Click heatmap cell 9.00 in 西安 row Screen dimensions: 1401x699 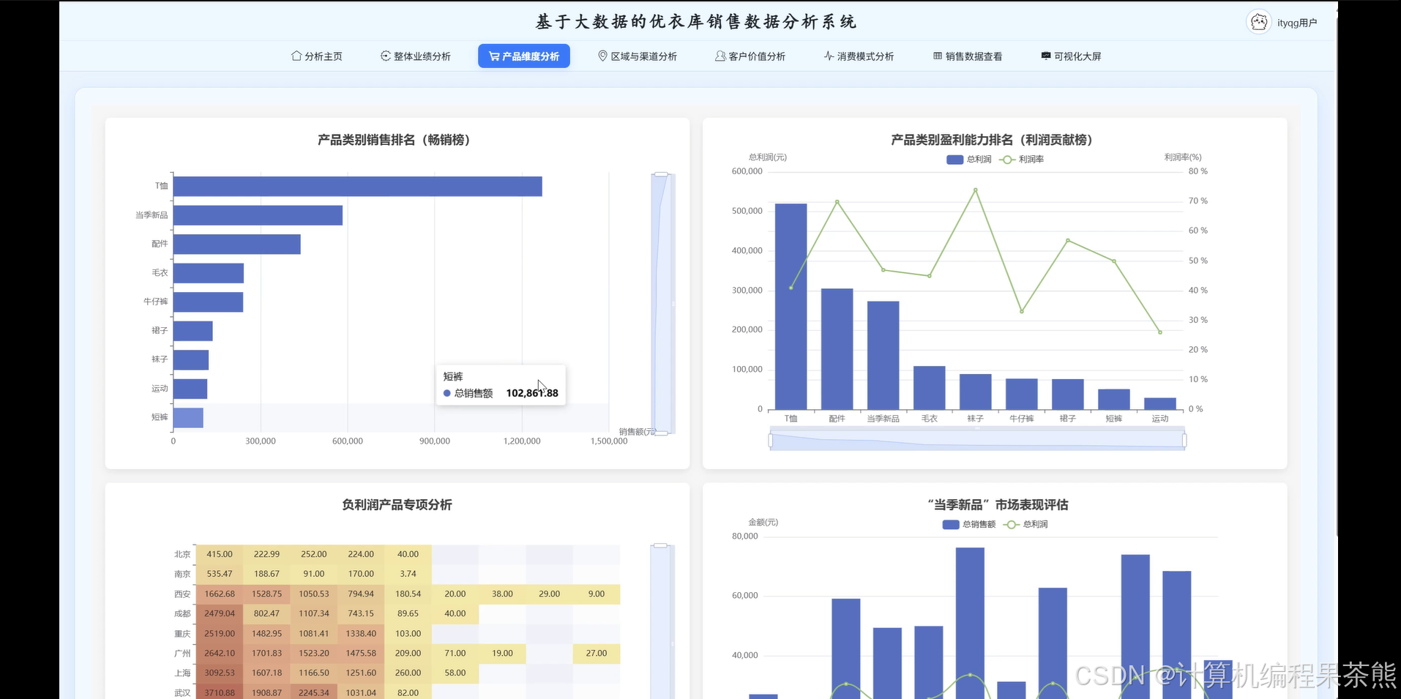click(x=597, y=594)
